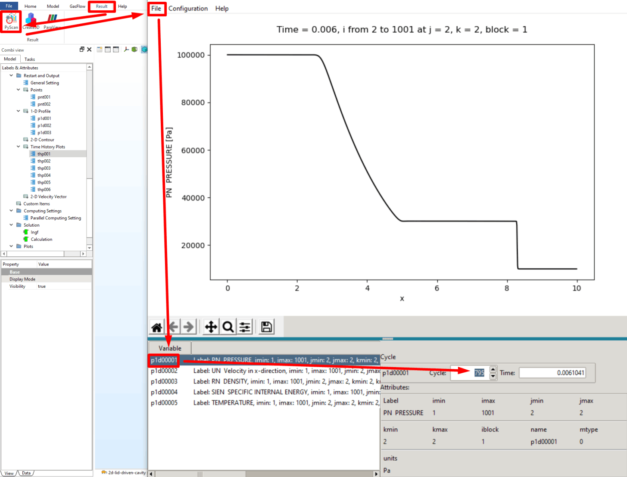Open the Configure subplots tool
This screenshot has height=477, width=627.
[245, 327]
